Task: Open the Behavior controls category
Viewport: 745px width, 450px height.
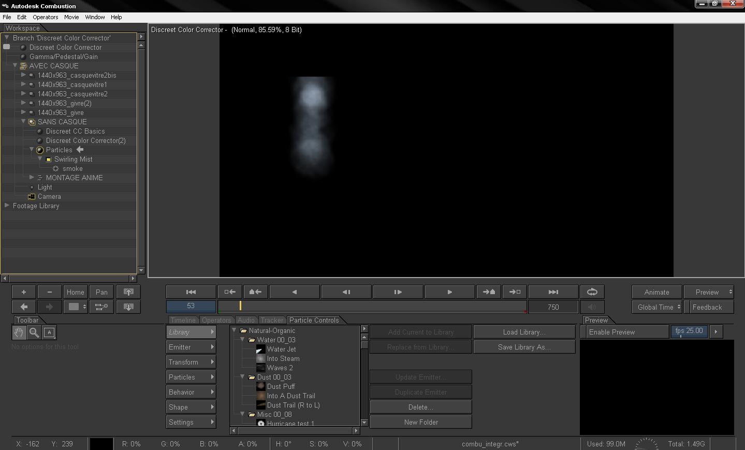Action: pos(191,392)
